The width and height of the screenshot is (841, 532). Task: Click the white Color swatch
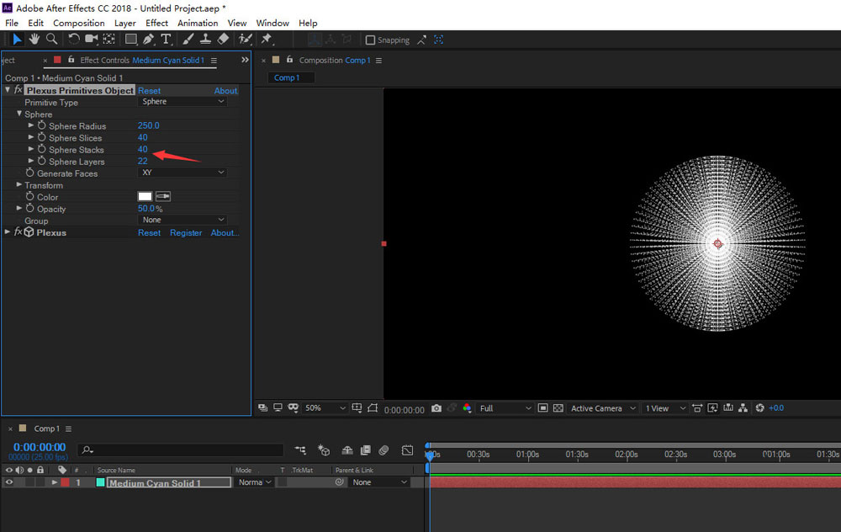(145, 196)
